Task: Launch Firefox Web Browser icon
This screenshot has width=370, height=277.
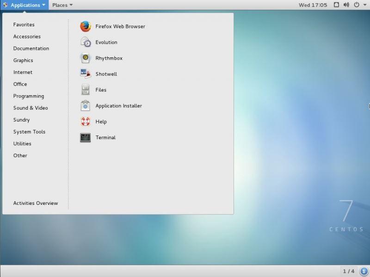Action: pyautogui.click(x=86, y=26)
